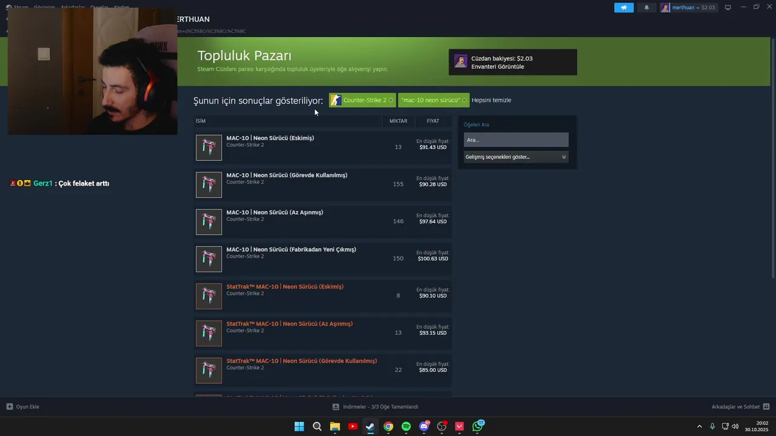
Task: Click the downloads icon beside İndirmeler
Action: pos(336,407)
